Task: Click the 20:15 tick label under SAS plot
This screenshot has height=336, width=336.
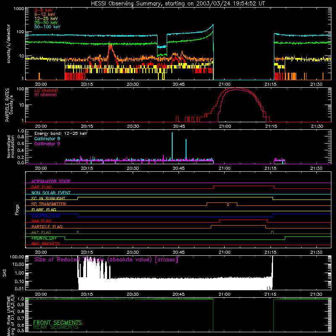Action: pyautogui.click(x=87, y=294)
